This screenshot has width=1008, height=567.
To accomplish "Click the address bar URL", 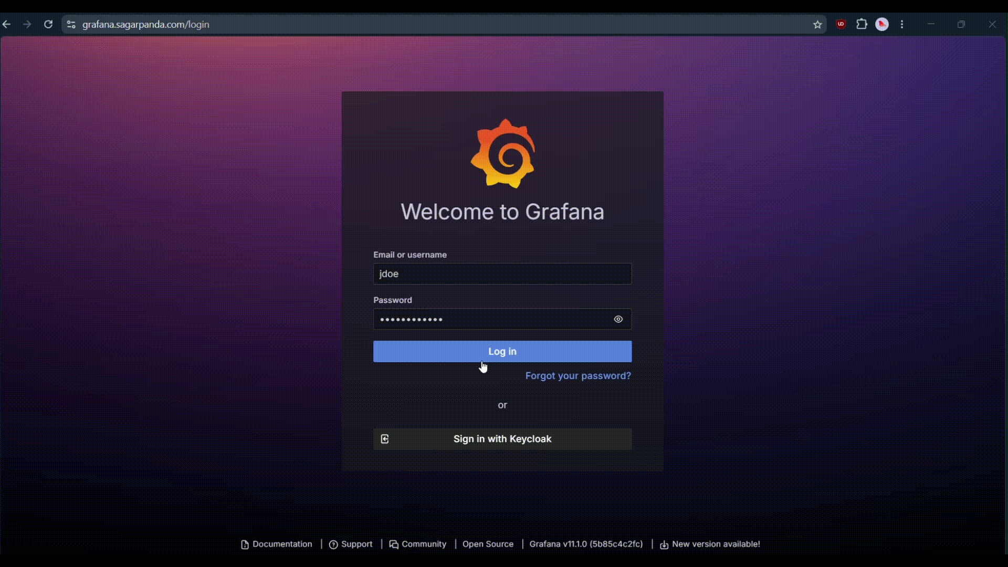I will click(x=146, y=24).
